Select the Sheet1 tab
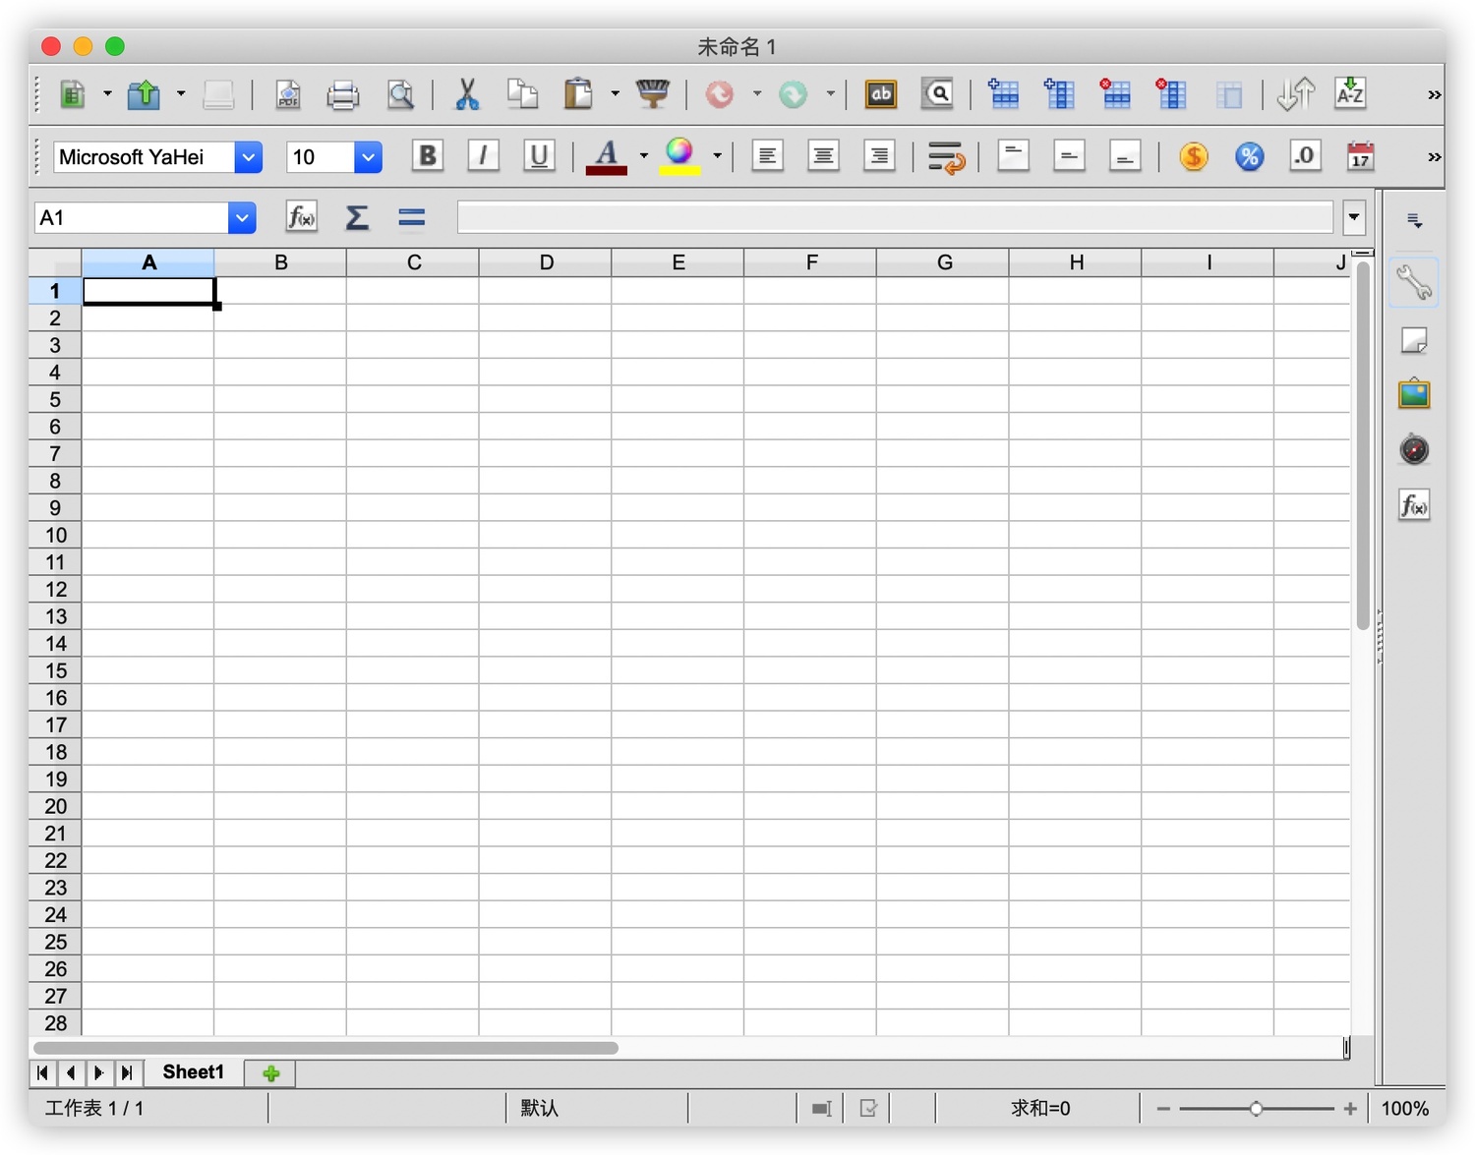This screenshot has width=1475, height=1155. click(193, 1072)
